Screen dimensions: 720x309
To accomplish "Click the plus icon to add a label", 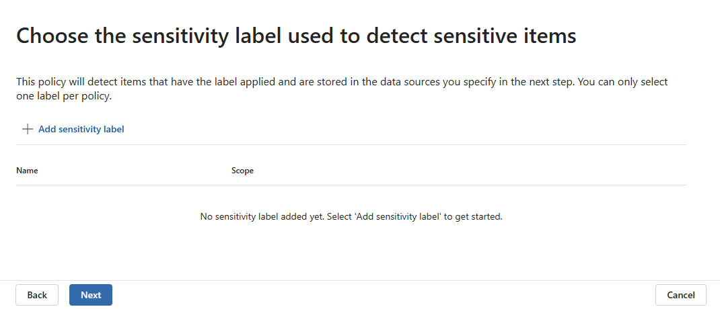I will pos(28,129).
